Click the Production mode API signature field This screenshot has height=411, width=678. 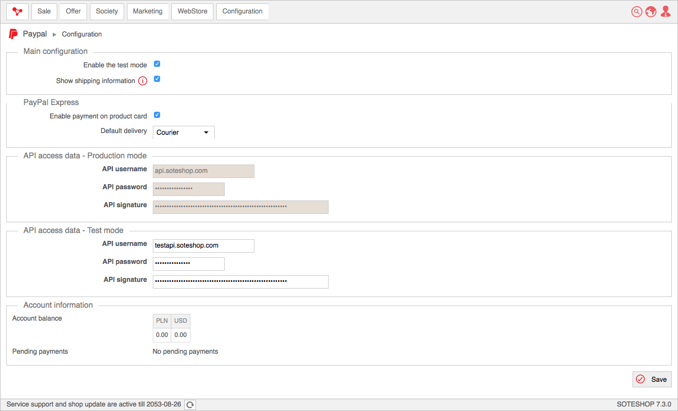click(x=240, y=207)
